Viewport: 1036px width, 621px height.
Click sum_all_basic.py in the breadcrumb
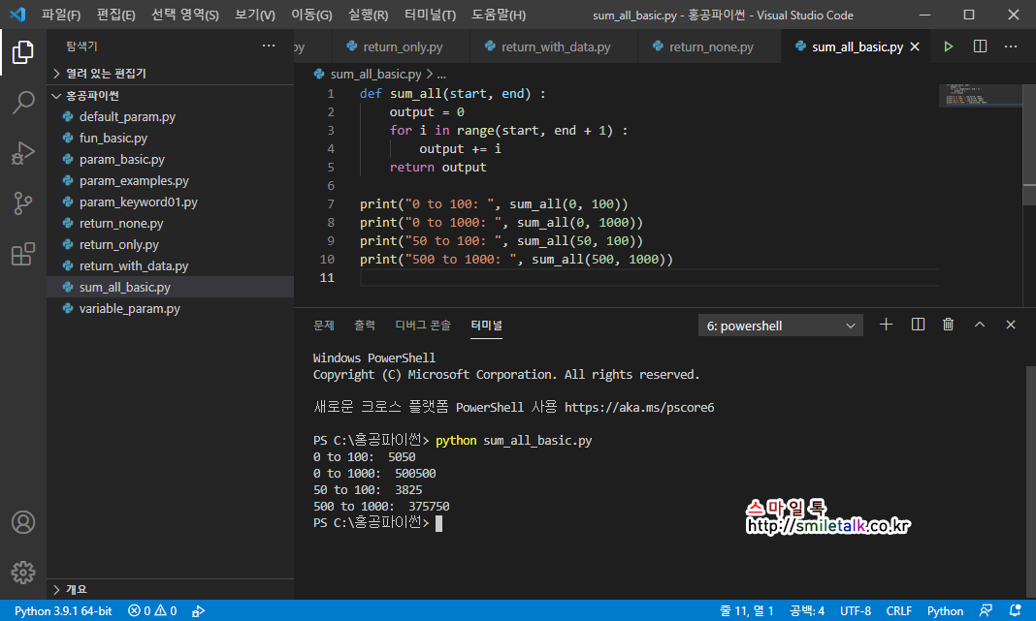pyautogui.click(x=375, y=74)
